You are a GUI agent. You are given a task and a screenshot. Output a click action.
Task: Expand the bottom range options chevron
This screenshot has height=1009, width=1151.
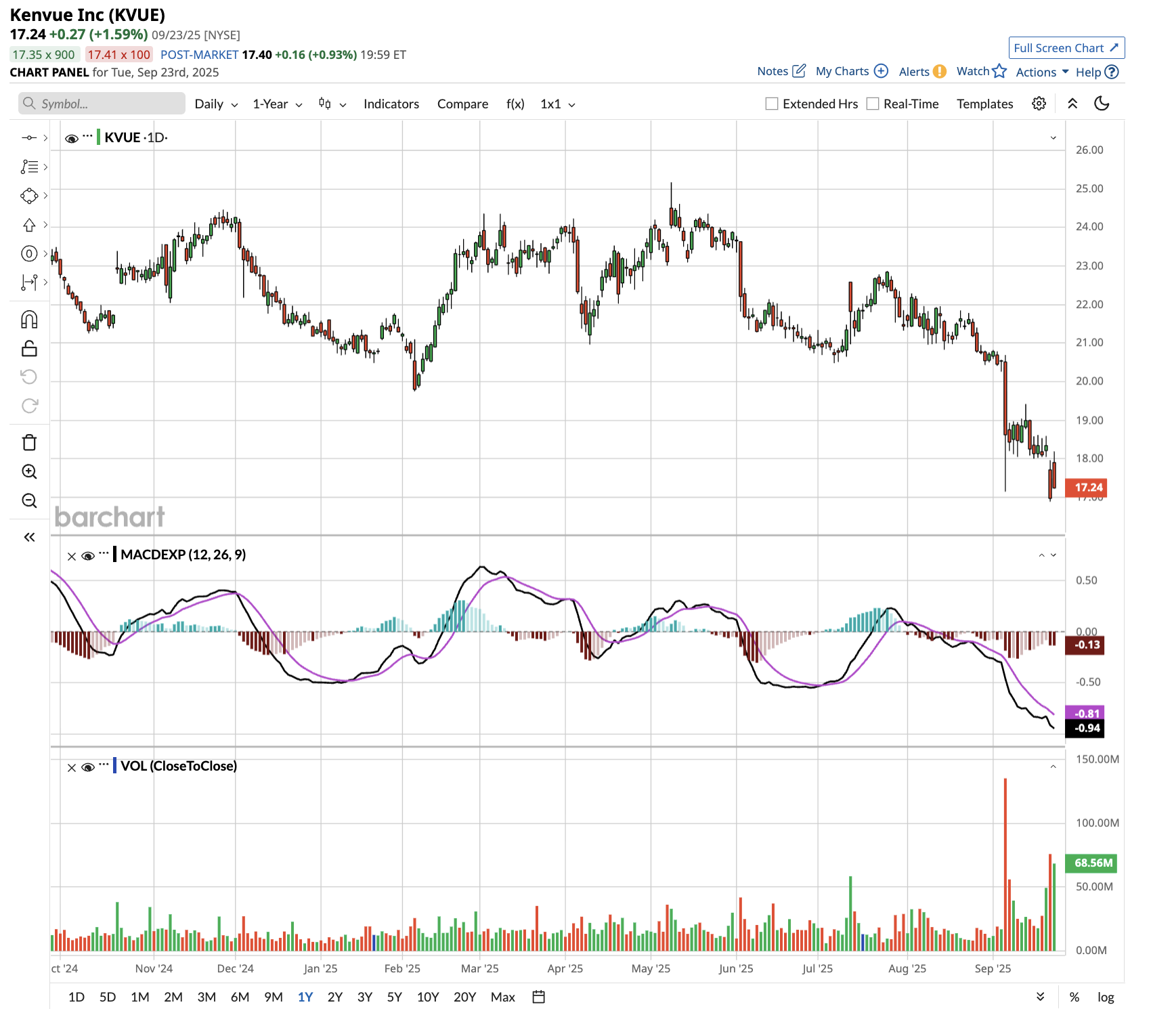[1041, 997]
